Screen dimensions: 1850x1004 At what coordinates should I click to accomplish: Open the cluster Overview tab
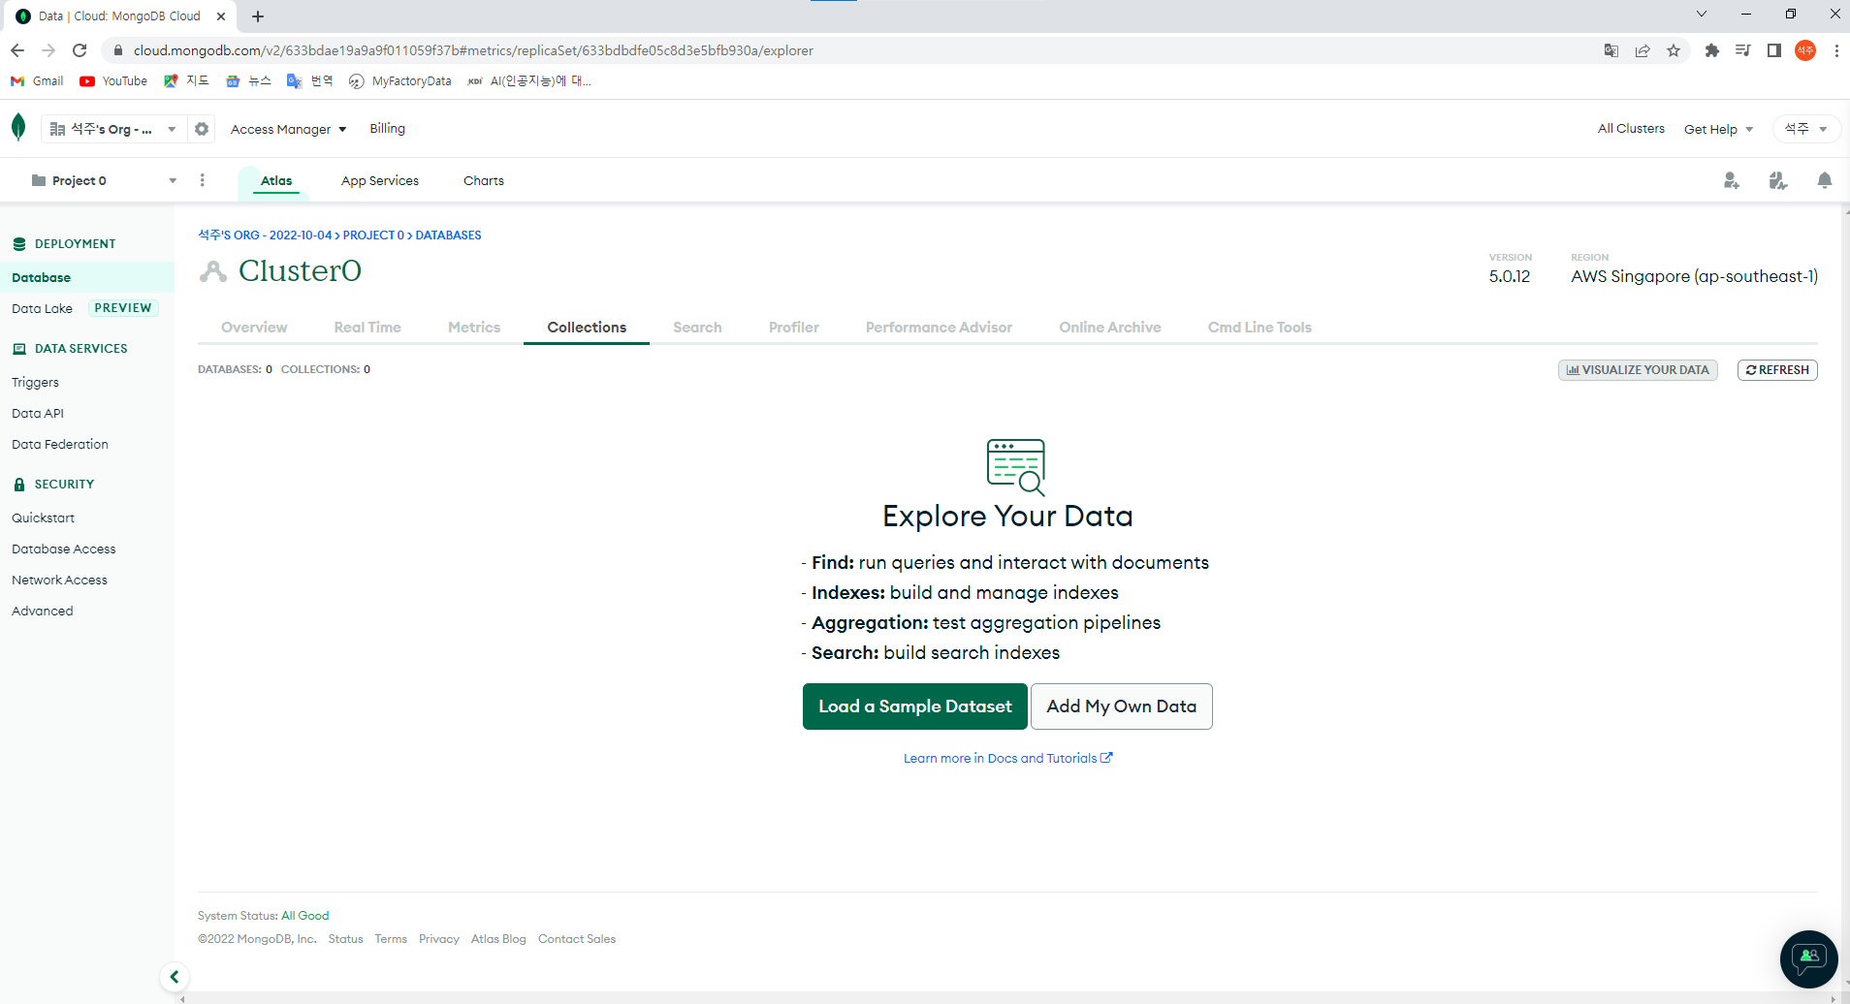point(254,328)
